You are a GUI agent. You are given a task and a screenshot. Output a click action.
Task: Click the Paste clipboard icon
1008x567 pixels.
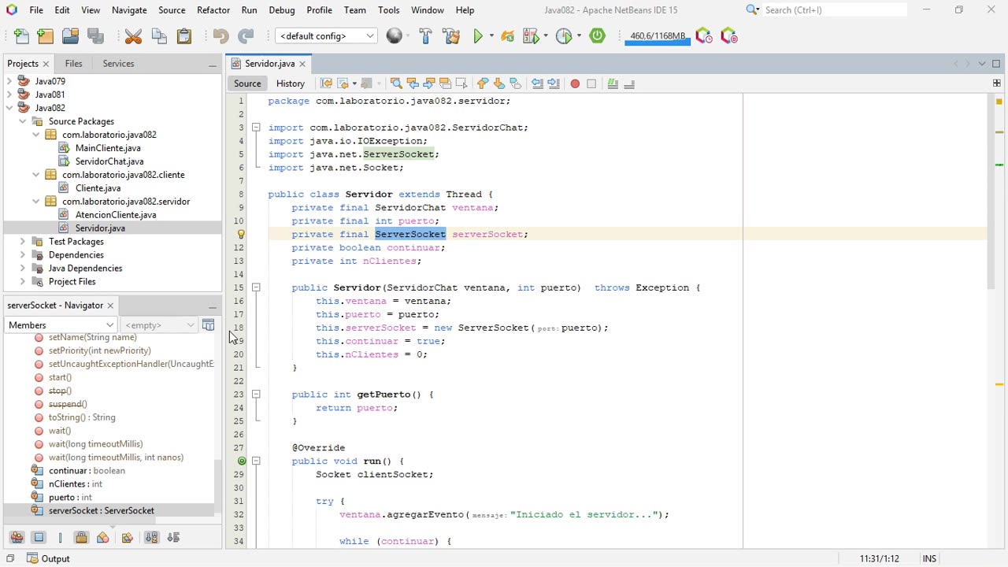pos(184,36)
